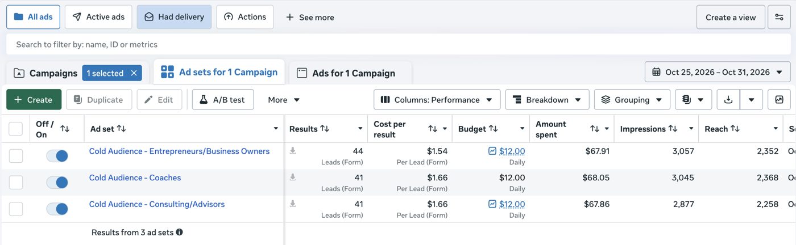Check the box for Coaches row
Screen dimensions: 796x245
tap(16, 182)
